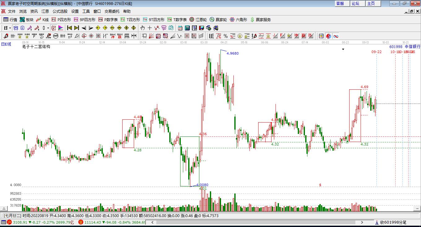Screen dimensions: 421x227
Task: Open the calendar date icon
Action: point(180,28)
